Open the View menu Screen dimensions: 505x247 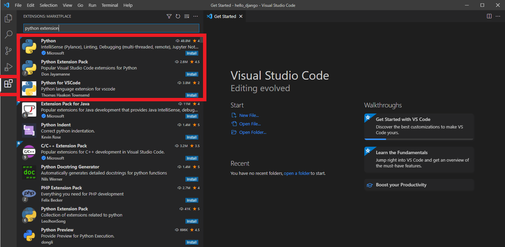click(67, 5)
